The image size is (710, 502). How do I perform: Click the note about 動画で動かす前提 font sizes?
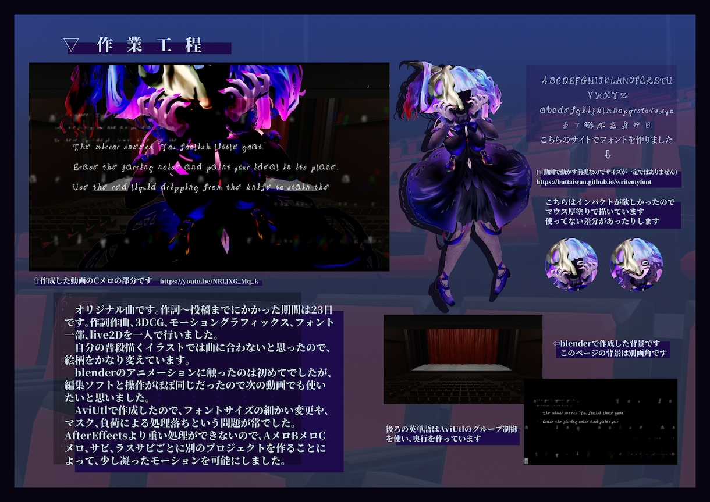(606, 172)
